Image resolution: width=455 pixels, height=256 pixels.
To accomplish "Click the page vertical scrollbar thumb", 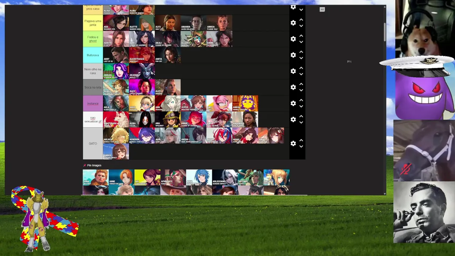I will (385, 32).
